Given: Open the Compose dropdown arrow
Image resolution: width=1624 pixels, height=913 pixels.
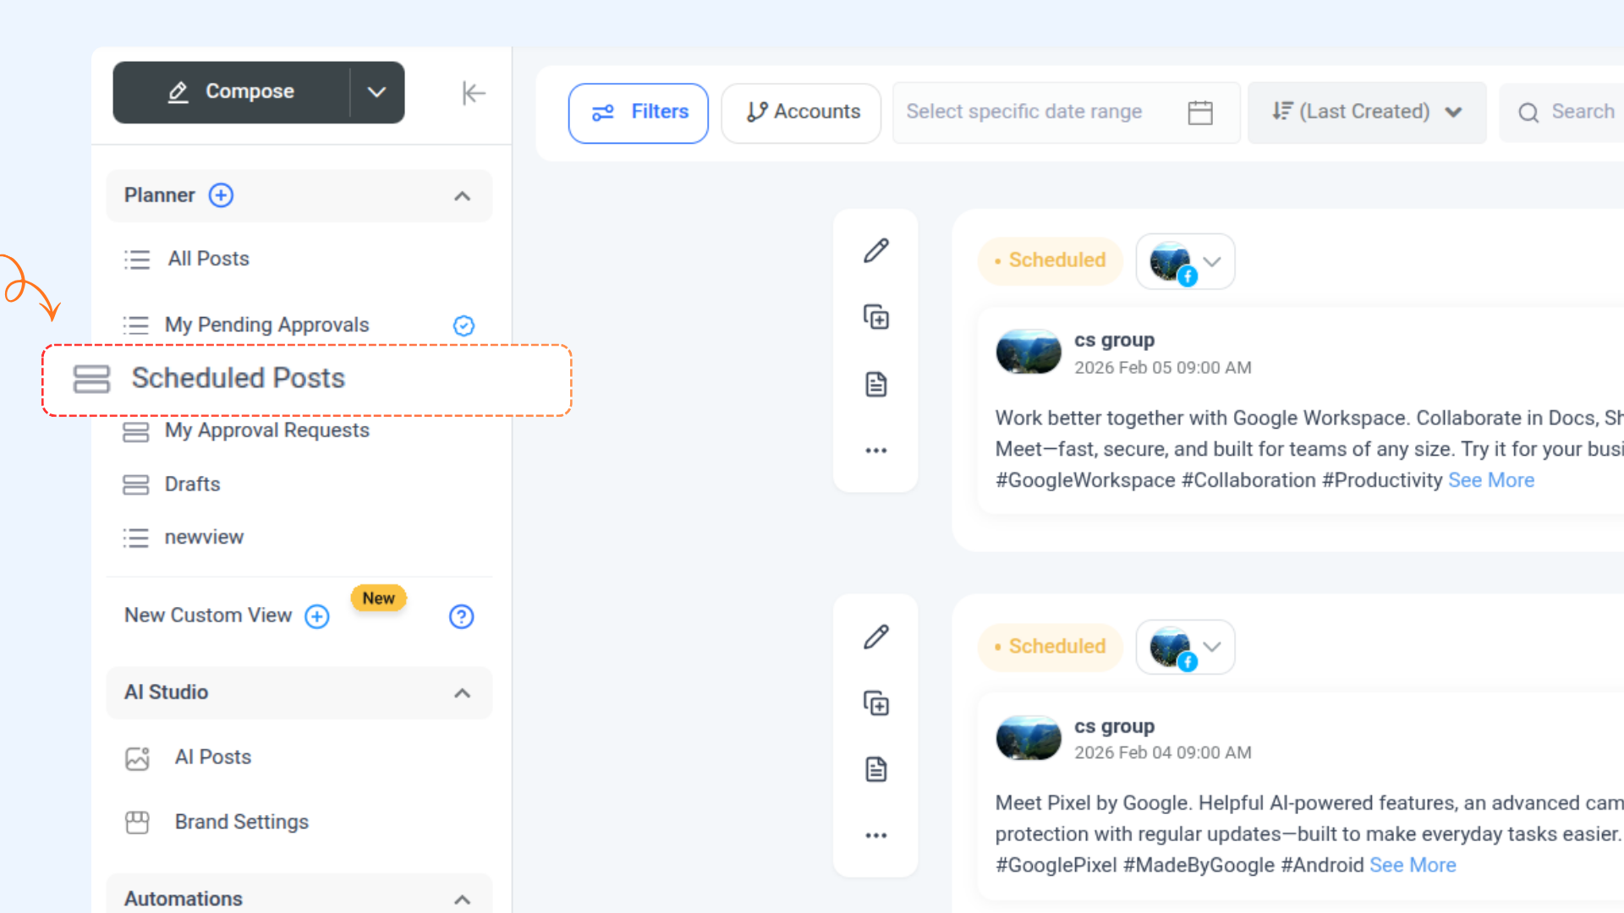Looking at the screenshot, I should 377,92.
